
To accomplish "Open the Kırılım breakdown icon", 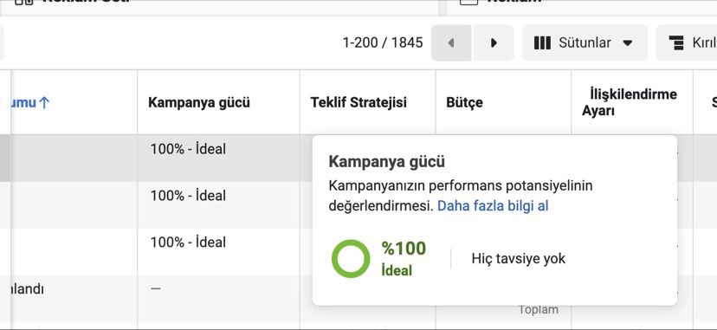I will click(676, 42).
